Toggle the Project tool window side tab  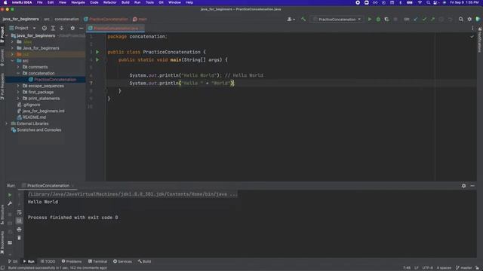pos(2,35)
